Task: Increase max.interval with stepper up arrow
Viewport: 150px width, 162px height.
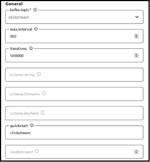Action: click(x=136, y=35)
